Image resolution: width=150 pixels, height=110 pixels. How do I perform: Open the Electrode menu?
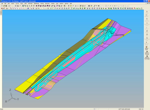(47, 4)
